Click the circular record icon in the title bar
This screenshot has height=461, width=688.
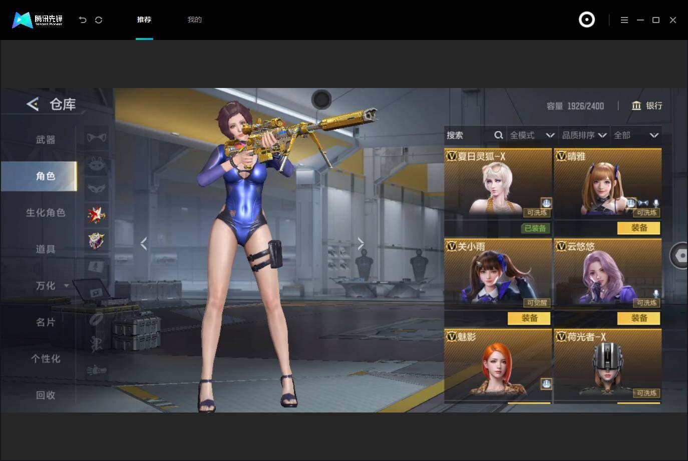(586, 20)
